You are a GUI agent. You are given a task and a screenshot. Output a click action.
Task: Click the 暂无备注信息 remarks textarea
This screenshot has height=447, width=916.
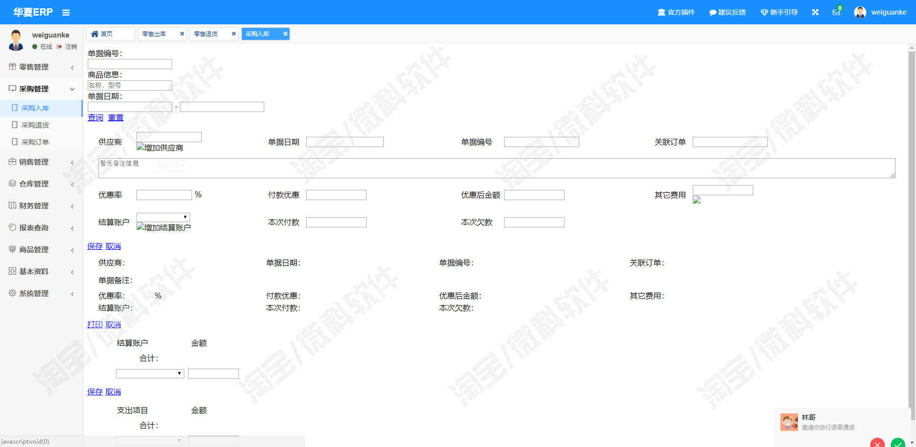point(497,168)
